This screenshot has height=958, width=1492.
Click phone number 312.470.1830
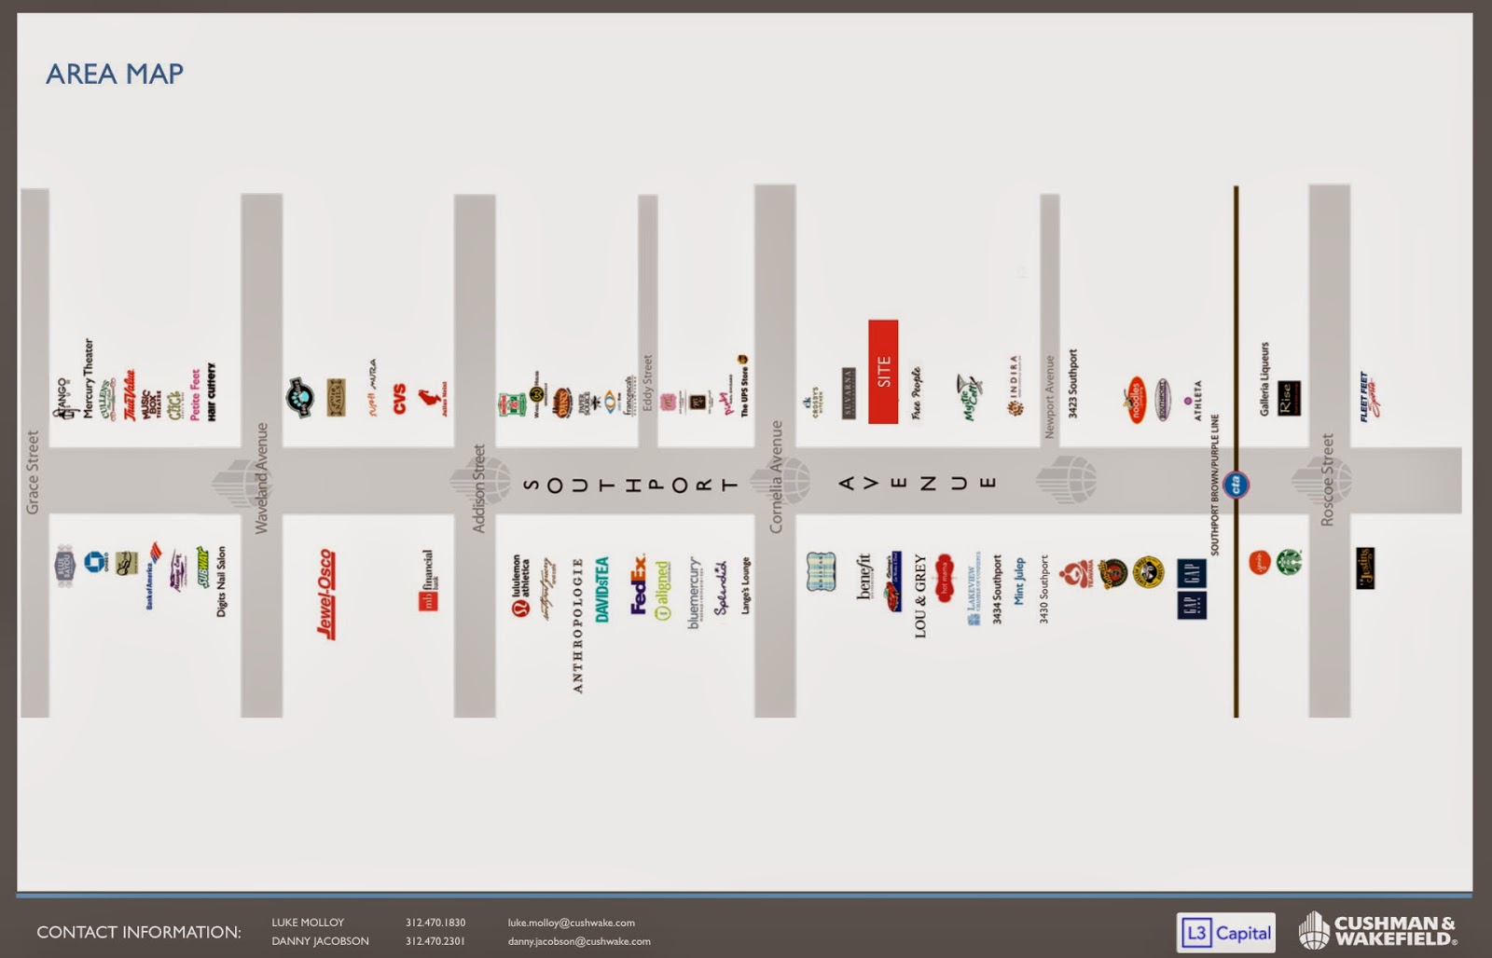pyautogui.click(x=435, y=923)
